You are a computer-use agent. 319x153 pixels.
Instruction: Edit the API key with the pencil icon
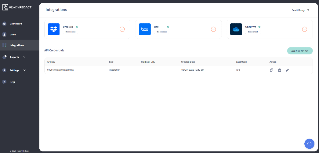[x=287, y=70]
